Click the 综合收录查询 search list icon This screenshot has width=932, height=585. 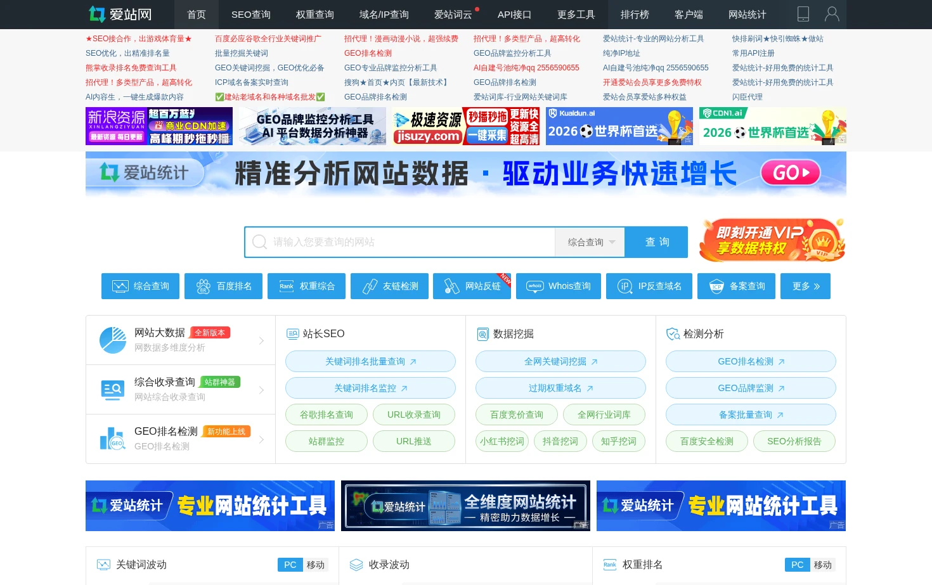click(x=113, y=390)
